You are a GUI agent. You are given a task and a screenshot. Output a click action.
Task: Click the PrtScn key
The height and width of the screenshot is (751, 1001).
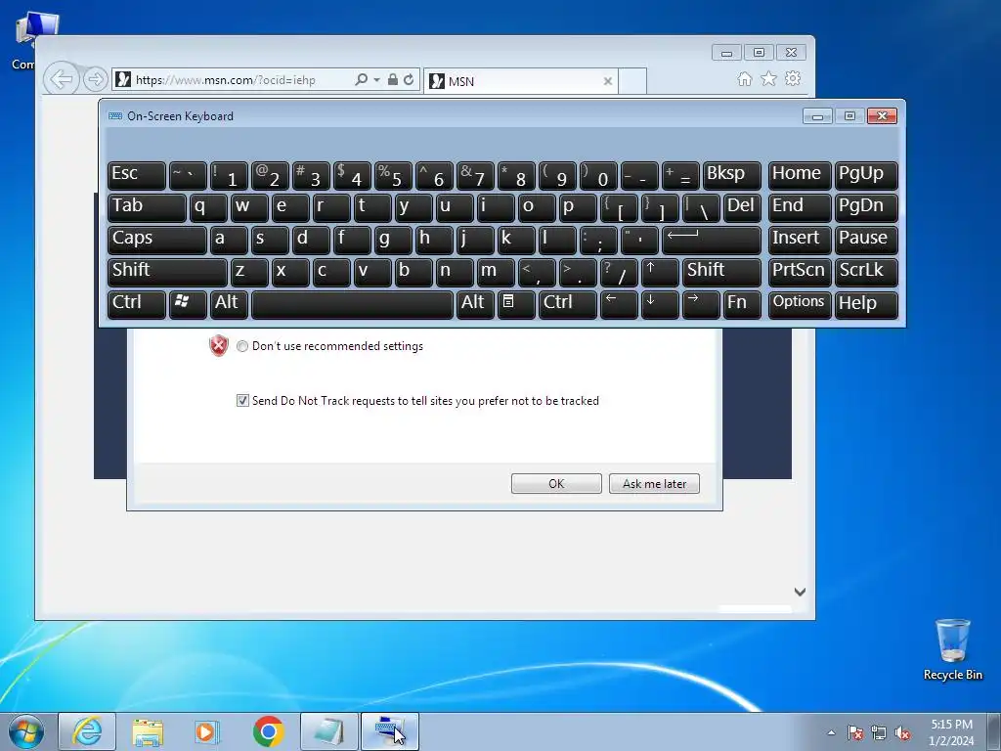pyautogui.click(x=800, y=272)
